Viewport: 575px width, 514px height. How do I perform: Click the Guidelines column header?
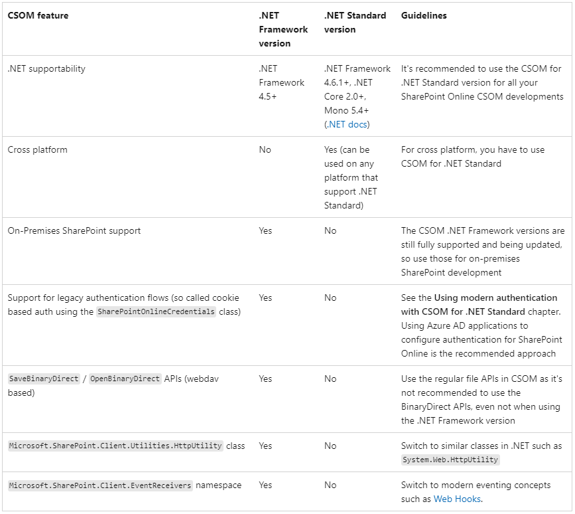coord(424,15)
